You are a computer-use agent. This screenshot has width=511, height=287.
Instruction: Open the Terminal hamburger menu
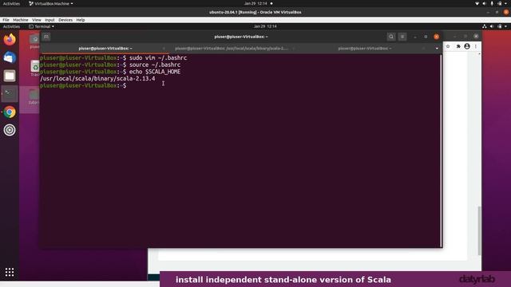[402, 37]
